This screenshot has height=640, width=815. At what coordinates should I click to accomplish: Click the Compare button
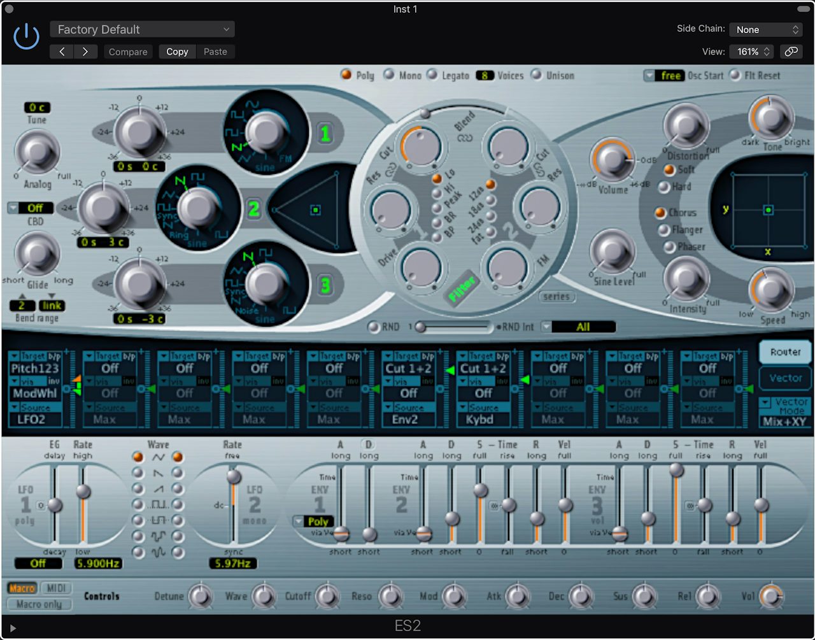[x=128, y=52]
